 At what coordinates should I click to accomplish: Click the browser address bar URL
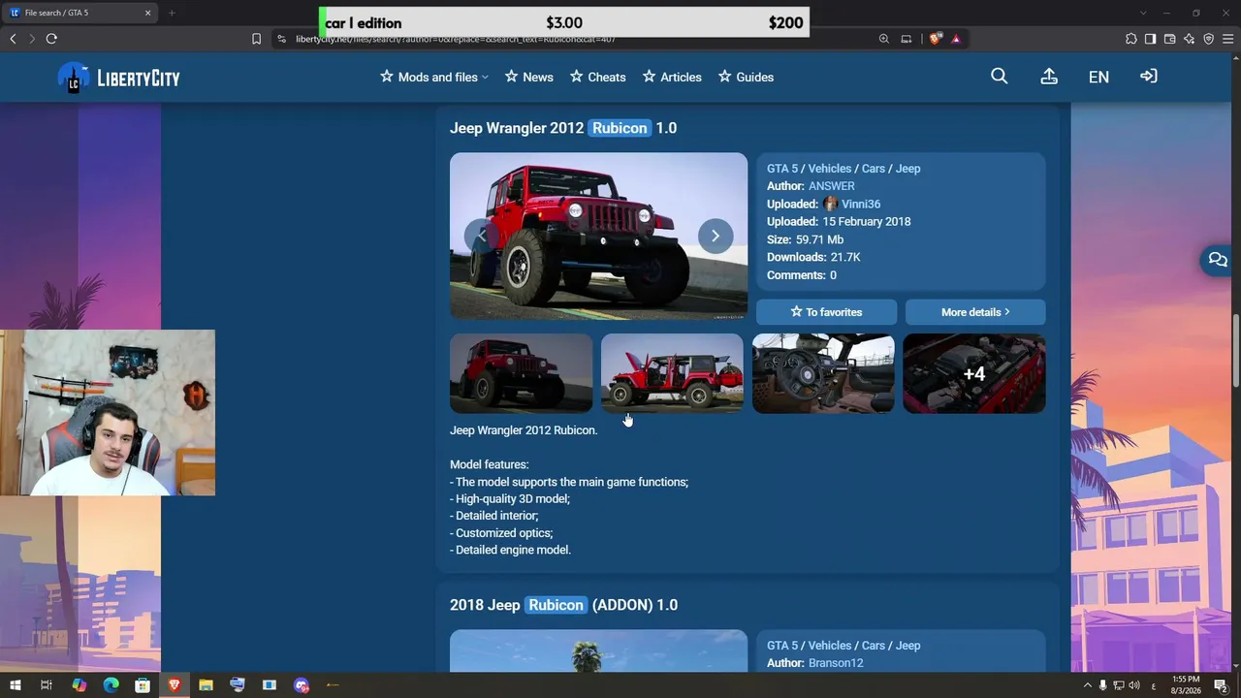tap(456, 39)
